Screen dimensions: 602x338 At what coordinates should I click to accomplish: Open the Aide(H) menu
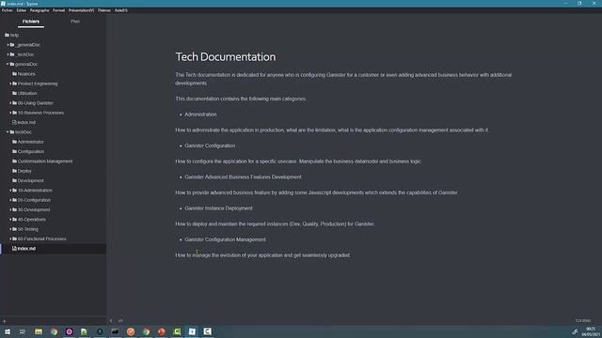(x=121, y=10)
